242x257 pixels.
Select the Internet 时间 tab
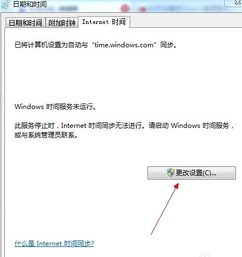[104, 22]
